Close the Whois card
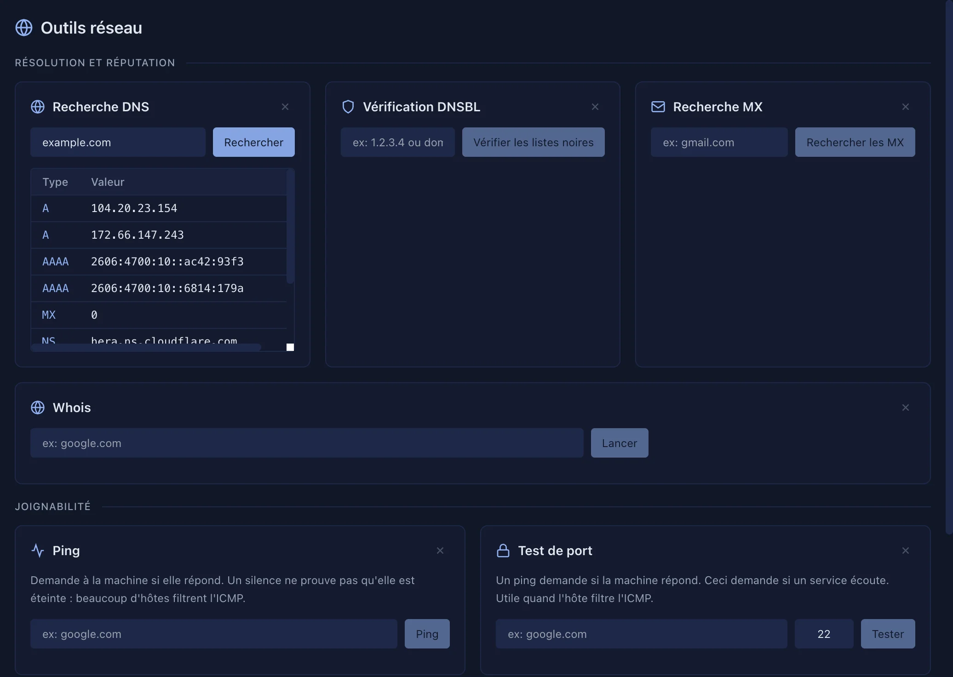This screenshot has width=953, height=677. (906, 407)
